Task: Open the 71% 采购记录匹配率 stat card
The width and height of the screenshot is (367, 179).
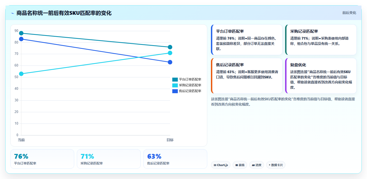Action: coord(109,159)
